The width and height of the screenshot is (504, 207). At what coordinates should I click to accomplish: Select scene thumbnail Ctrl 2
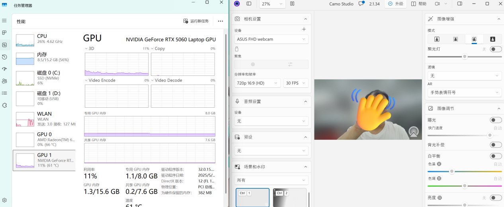(x=290, y=197)
